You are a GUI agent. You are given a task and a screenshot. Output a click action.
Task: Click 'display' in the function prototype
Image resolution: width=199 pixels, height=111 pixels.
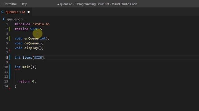(31, 48)
